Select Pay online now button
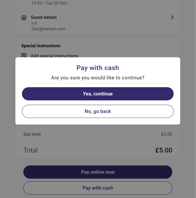196x198 pixels. pos(98,172)
